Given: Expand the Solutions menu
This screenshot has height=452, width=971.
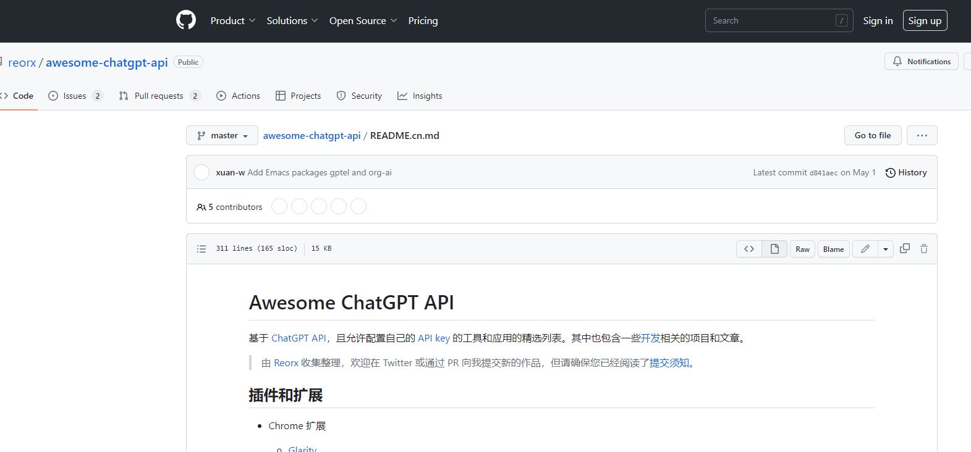Looking at the screenshot, I should click(292, 20).
